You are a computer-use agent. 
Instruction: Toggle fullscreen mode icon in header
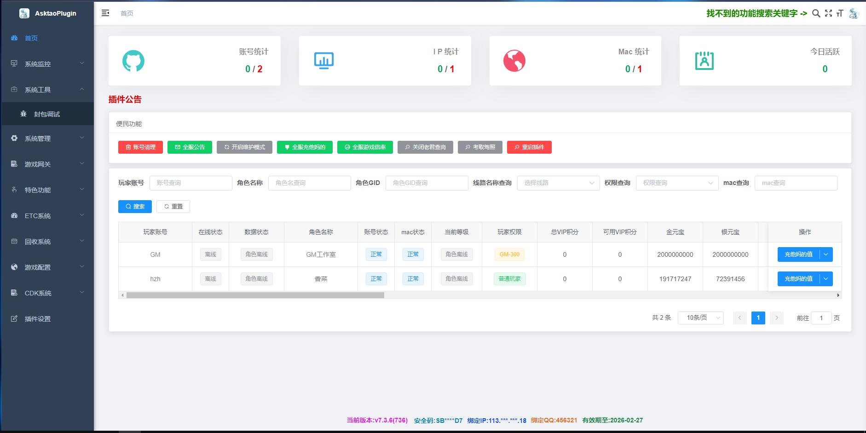coord(828,13)
